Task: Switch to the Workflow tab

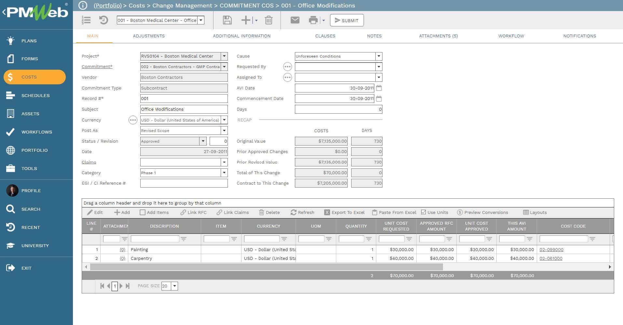Action: (511, 36)
